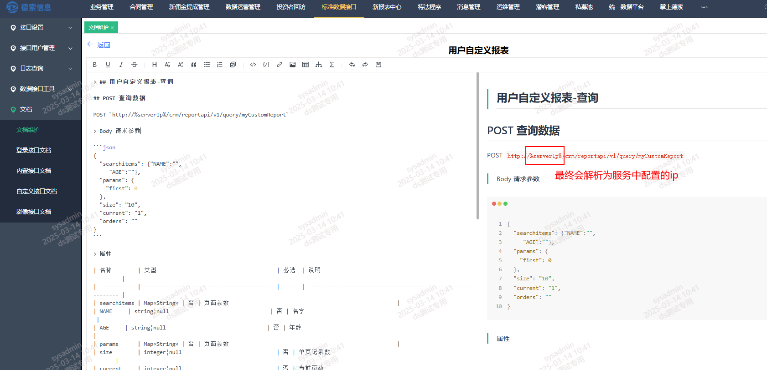
Task: Open the 特法程序 top menu
Action: tap(430, 7)
